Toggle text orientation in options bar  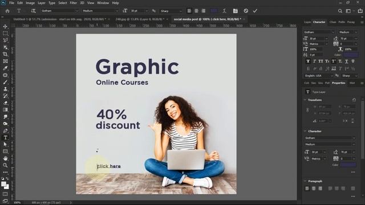(x=33, y=11)
